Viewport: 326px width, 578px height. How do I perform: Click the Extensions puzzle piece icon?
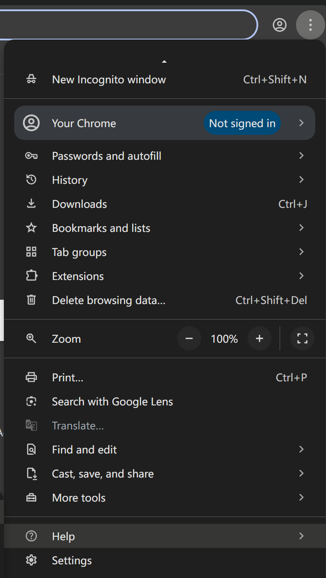tap(31, 276)
